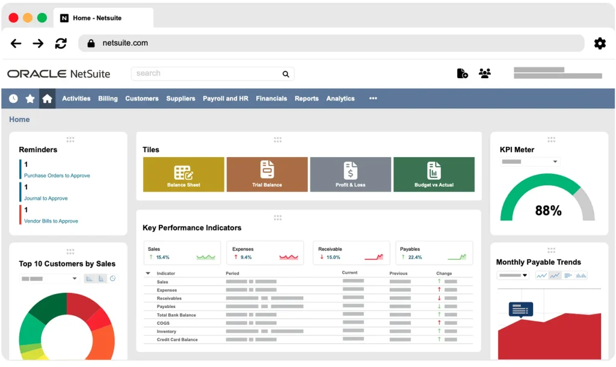
Task: Click the Inventory indicator row
Action: (308, 332)
